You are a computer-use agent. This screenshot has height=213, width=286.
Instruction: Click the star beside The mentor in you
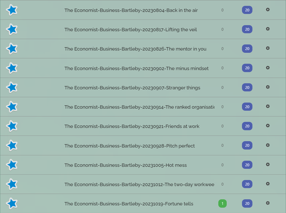pos(12,48)
